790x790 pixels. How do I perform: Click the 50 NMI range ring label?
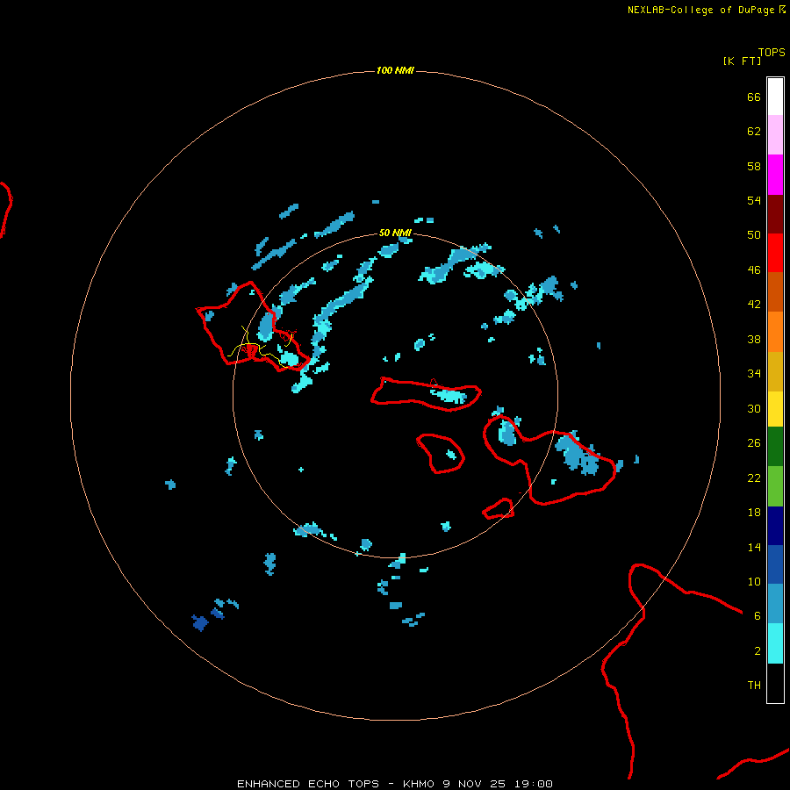(x=395, y=233)
